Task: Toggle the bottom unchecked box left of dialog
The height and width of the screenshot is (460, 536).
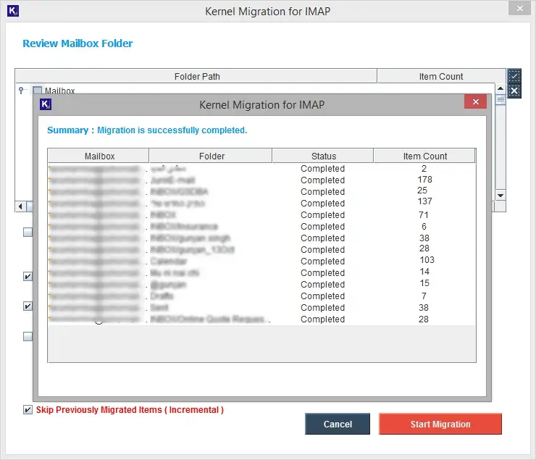Action: [x=28, y=337]
